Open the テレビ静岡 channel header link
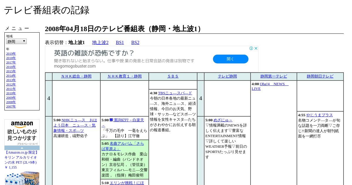This screenshot has width=352, height=185. coord(227,76)
